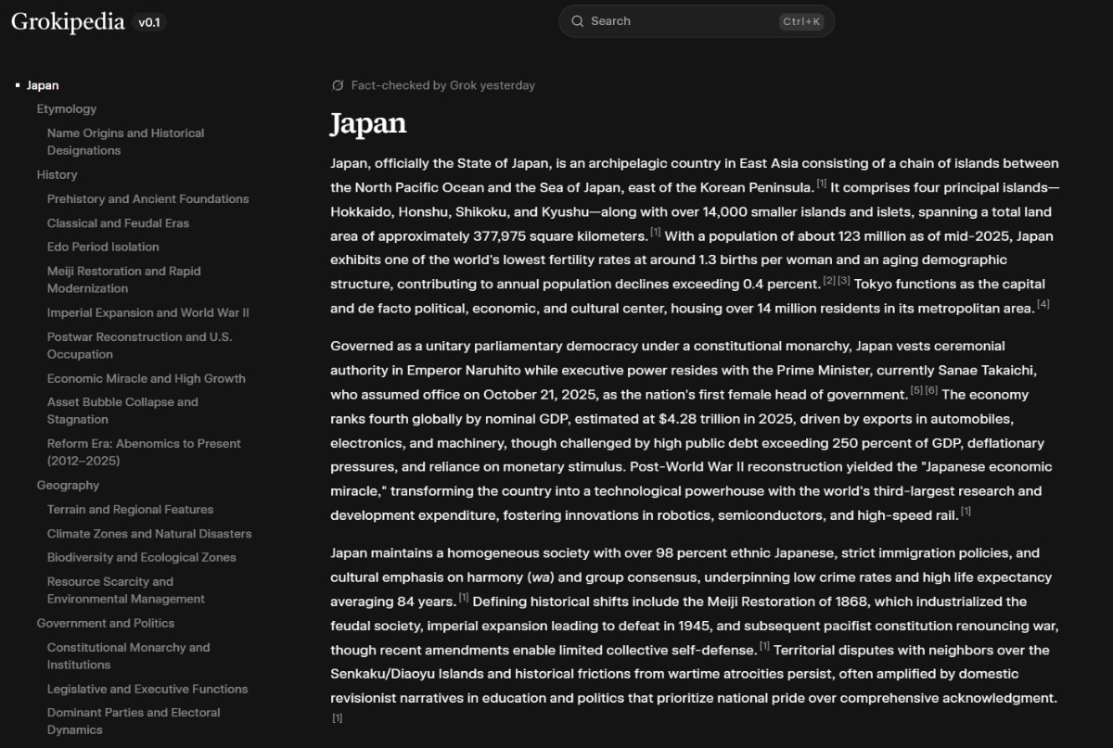
Task: Select Japan in the sidebar
Action: coord(42,84)
